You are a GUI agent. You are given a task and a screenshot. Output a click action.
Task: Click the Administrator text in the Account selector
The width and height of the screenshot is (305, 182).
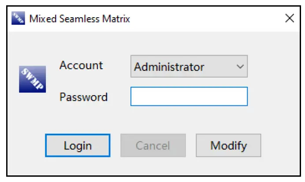click(x=169, y=67)
